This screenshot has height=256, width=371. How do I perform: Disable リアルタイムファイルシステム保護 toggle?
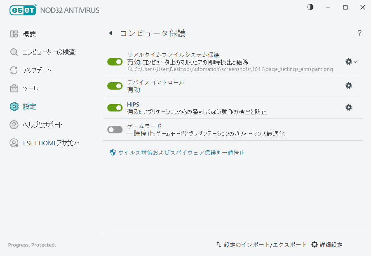(x=115, y=61)
